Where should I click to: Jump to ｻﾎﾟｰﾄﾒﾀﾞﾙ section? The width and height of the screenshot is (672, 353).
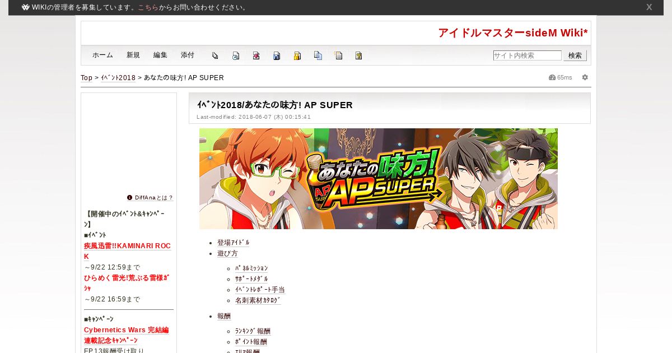coord(251,279)
